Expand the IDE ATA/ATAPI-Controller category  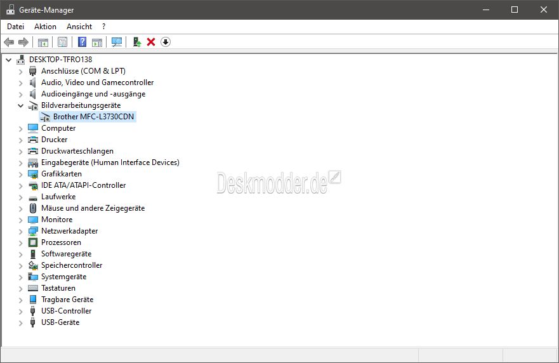tap(21, 185)
